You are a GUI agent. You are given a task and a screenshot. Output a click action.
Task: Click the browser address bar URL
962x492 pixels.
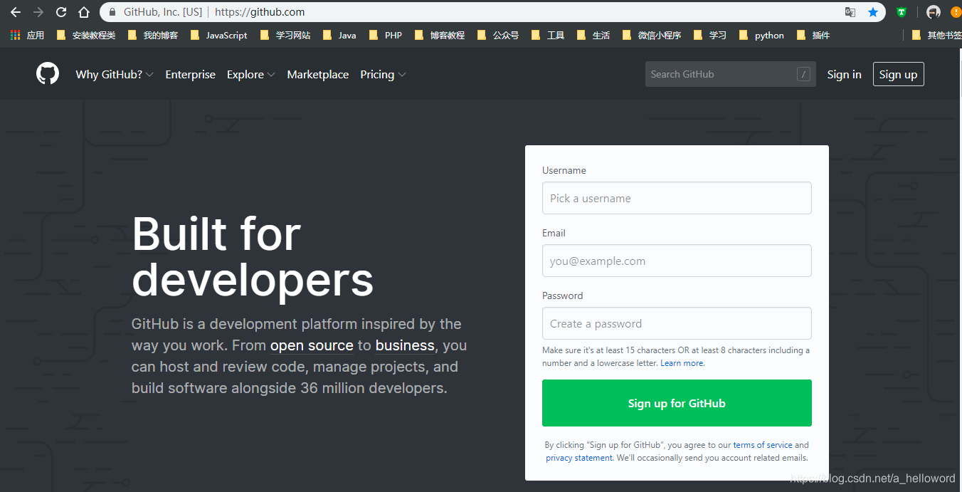(260, 12)
